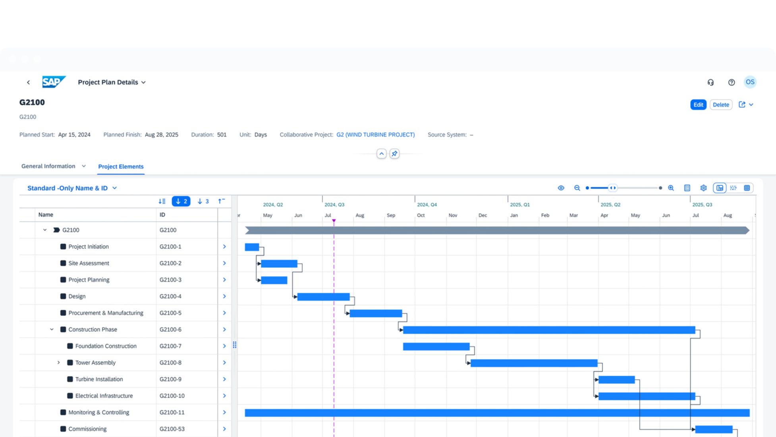The width and height of the screenshot is (776, 437).
Task: Click the share/export icon
Action: point(742,104)
